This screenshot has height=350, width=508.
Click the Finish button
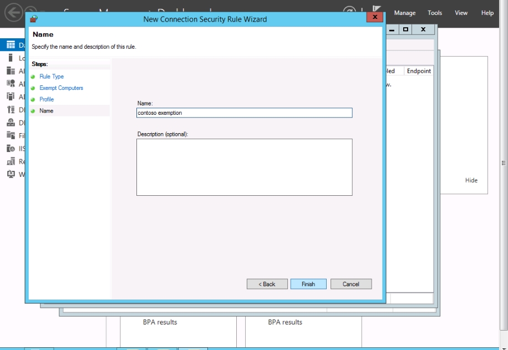[x=308, y=284]
